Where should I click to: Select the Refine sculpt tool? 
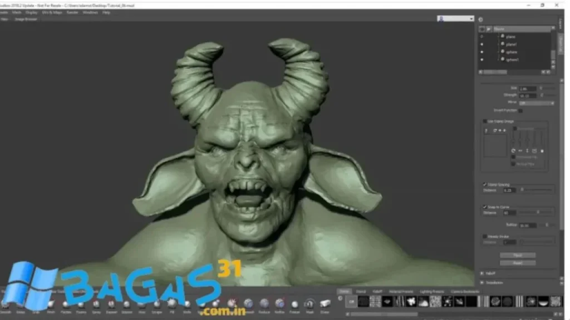click(279, 305)
